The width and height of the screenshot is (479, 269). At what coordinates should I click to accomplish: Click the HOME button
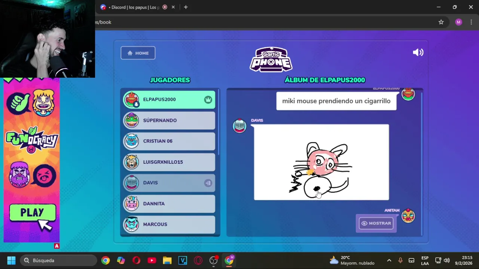coord(138,53)
